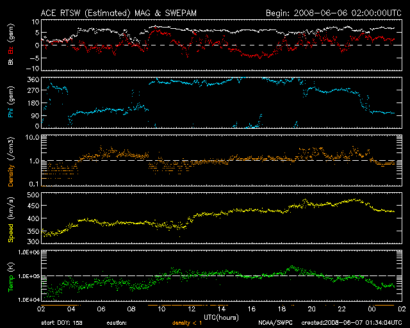Click the '16' hour label on the time axis
This screenshot has width=410, height=328.
(252, 309)
